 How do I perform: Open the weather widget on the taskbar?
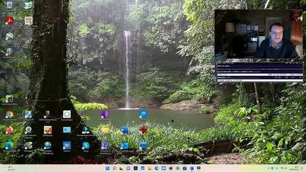point(9,168)
